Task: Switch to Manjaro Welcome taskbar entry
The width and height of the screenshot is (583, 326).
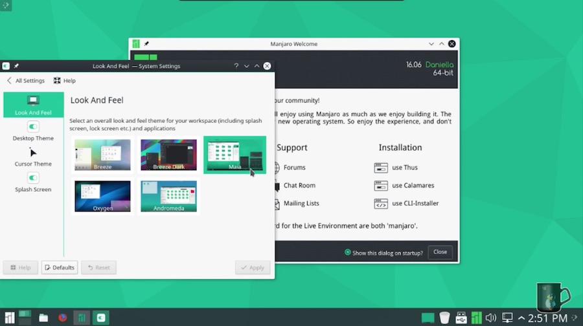Action: pyautogui.click(x=82, y=318)
